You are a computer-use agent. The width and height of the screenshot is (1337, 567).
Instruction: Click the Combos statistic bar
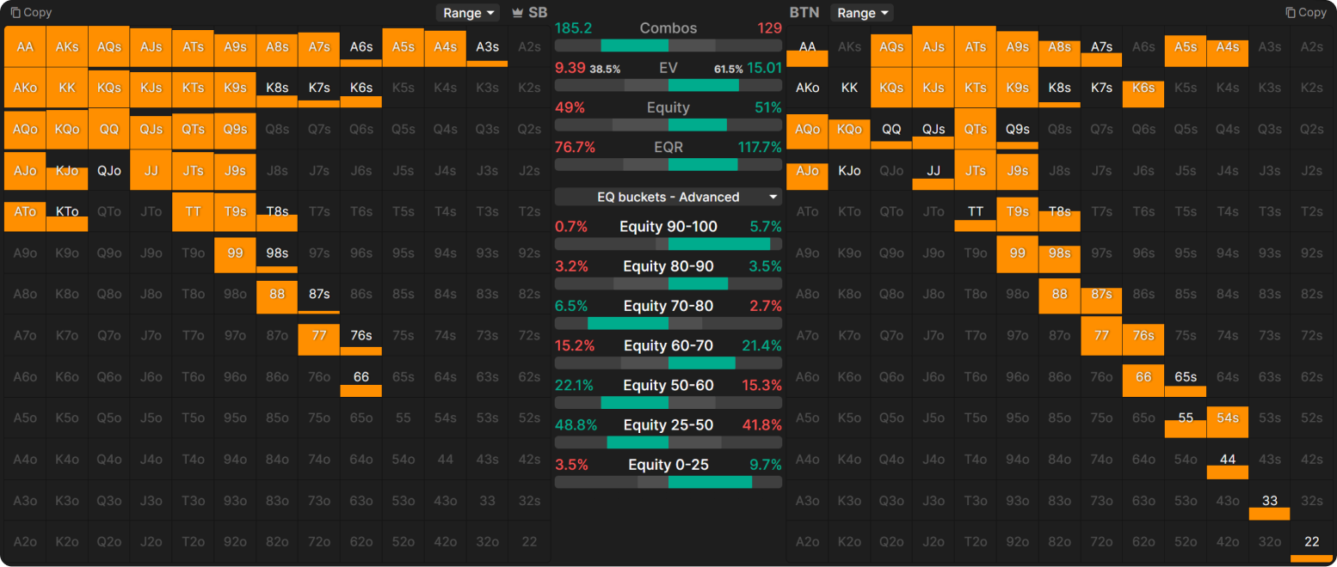668,46
